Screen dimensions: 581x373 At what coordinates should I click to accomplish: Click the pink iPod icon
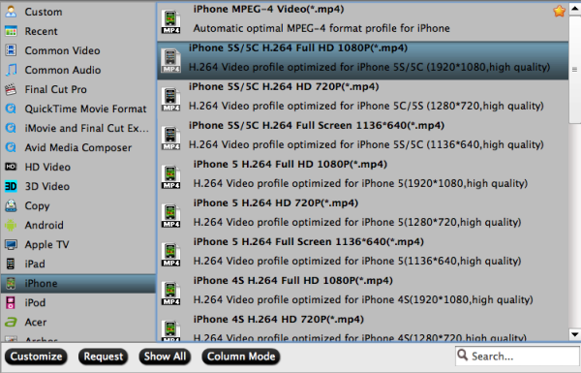click(11, 302)
